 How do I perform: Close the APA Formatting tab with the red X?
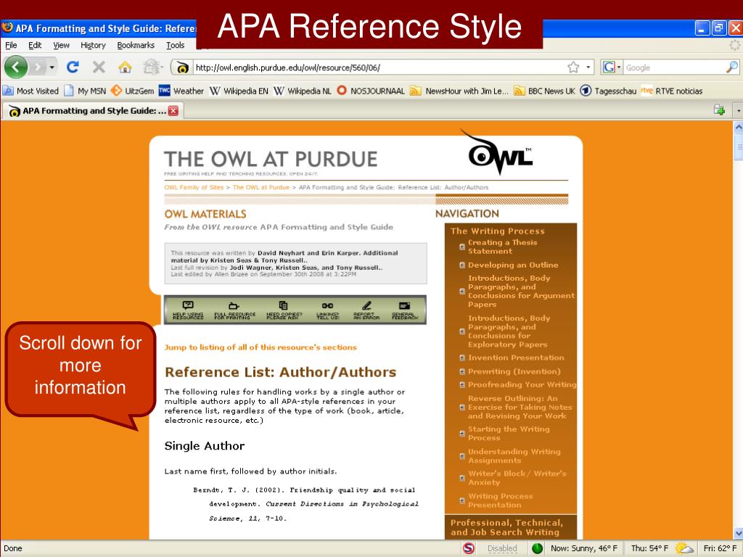173,111
